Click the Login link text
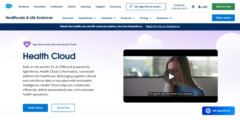This screenshot has width=240, height=120. coord(205,7)
